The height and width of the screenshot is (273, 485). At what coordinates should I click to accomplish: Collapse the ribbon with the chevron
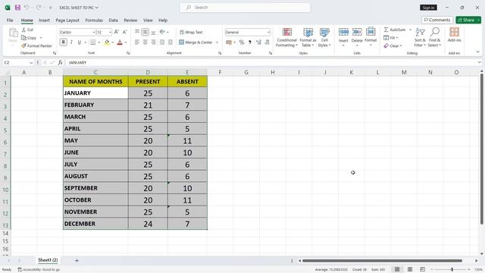point(477,52)
